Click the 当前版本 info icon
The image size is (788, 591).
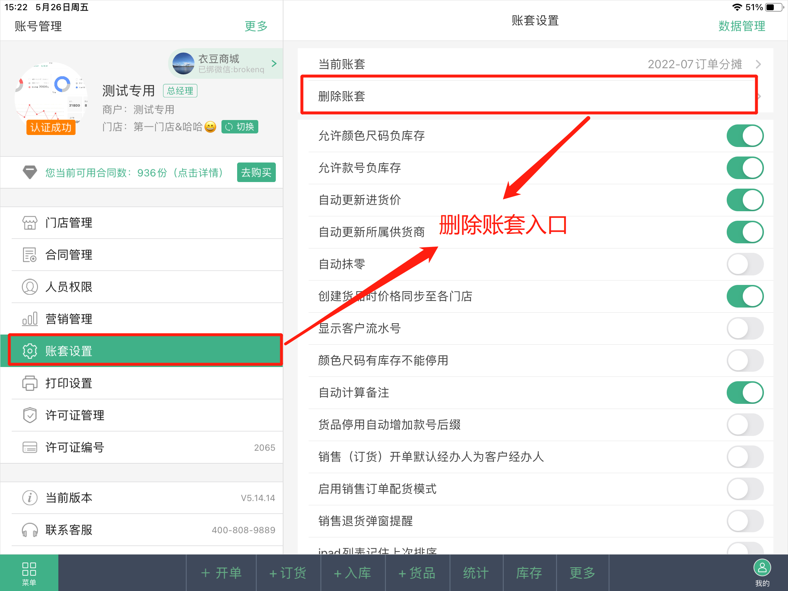[30, 498]
